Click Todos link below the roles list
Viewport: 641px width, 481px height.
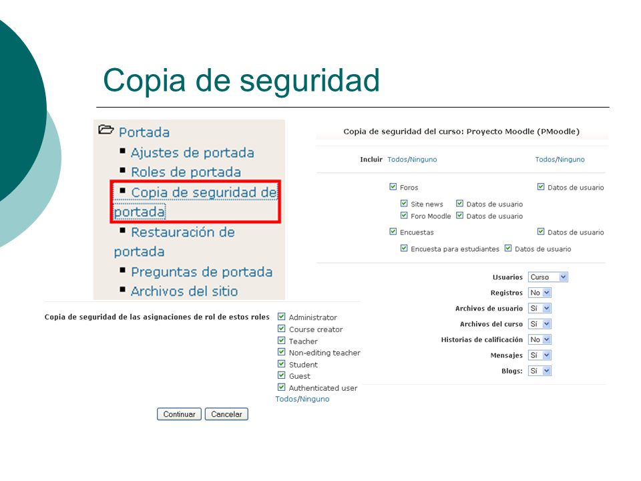point(286,399)
